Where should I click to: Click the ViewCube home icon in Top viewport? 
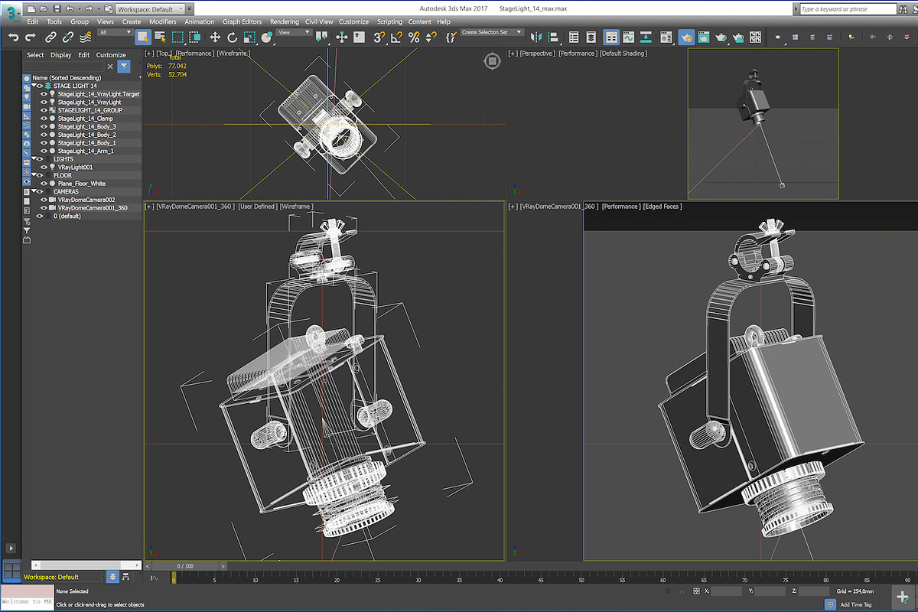point(490,61)
